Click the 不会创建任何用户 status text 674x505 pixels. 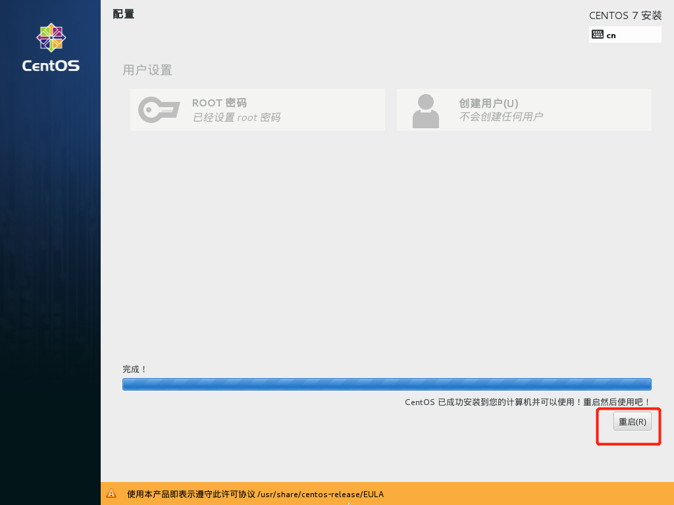[500, 117]
